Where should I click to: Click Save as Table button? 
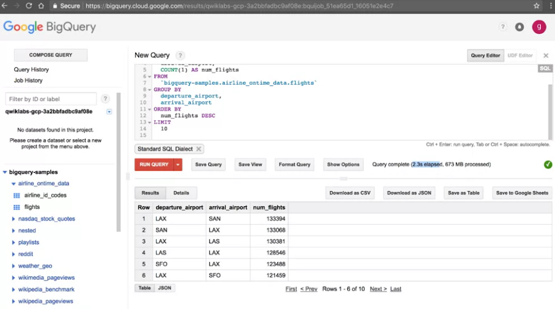464,193
